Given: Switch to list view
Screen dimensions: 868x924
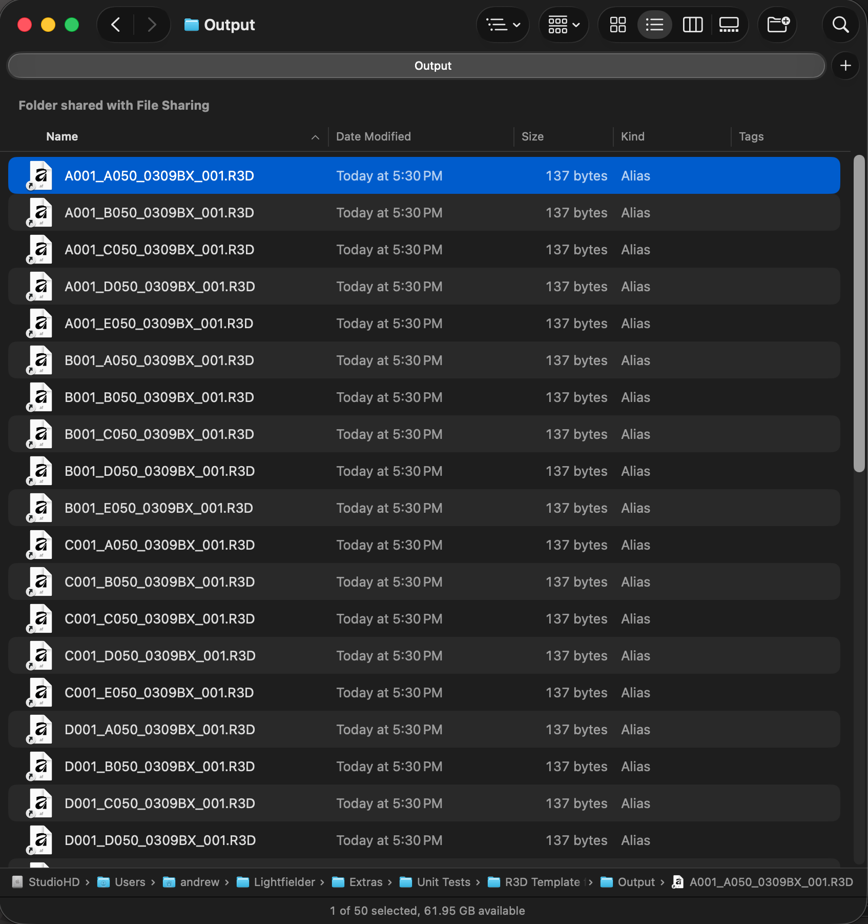Looking at the screenshot, I should [655, 25].
